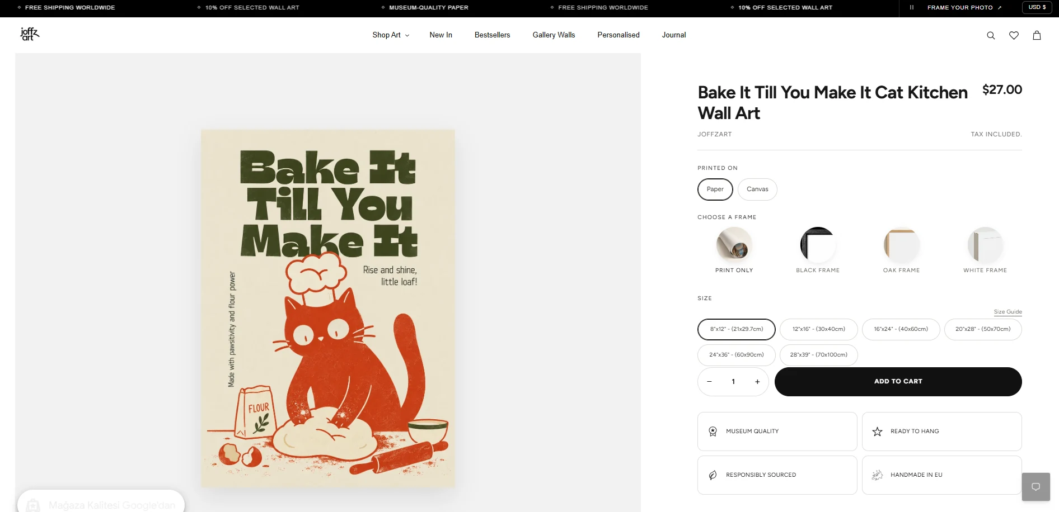Click Add to Cart button
Viewport: 1059px width, 512px height.
pos(898,382)
